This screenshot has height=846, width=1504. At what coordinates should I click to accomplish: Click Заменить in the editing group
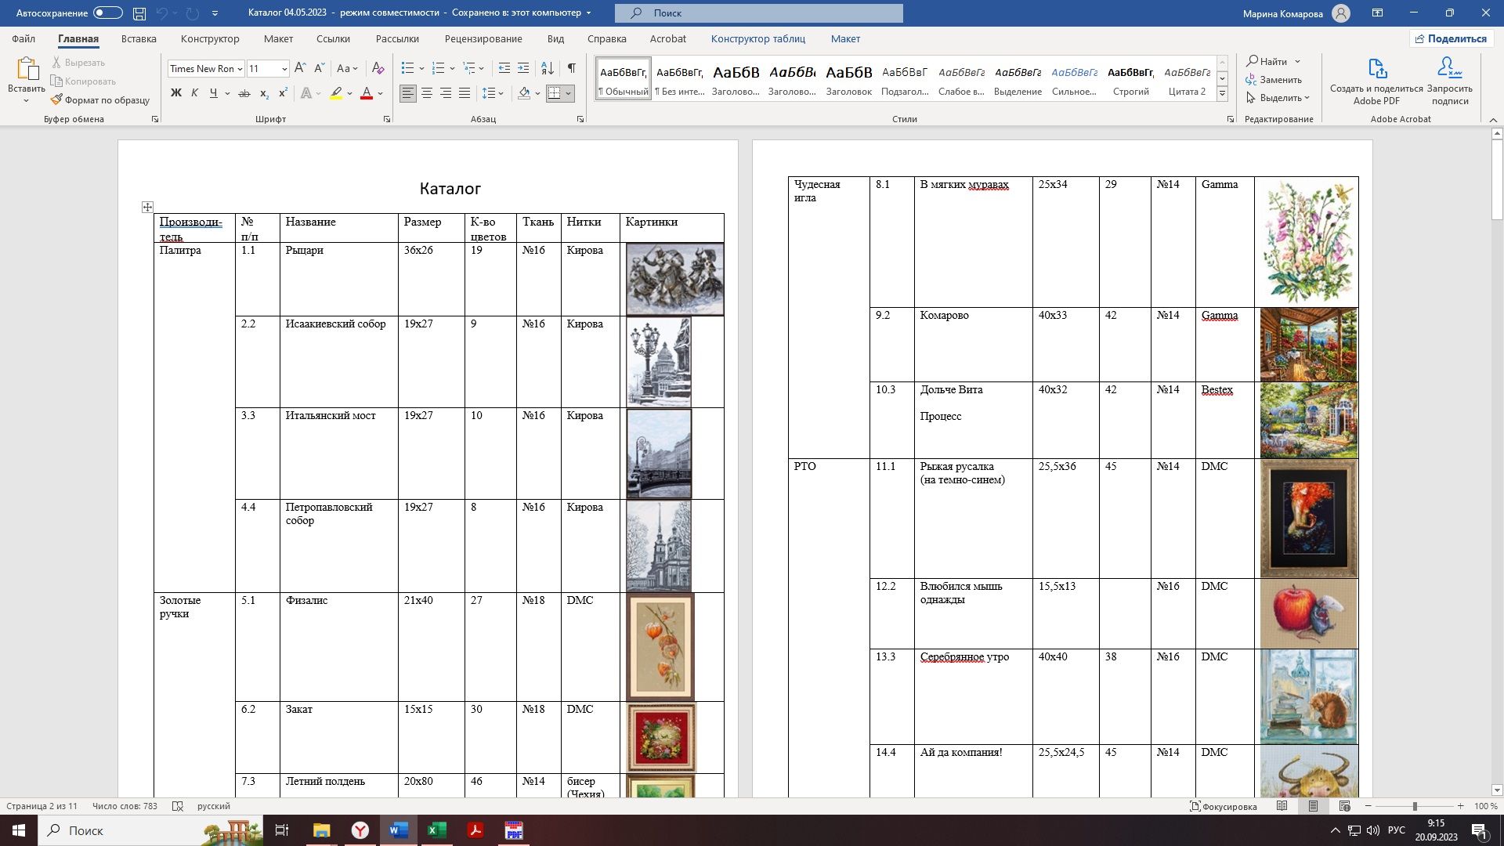click(1274, 80)
